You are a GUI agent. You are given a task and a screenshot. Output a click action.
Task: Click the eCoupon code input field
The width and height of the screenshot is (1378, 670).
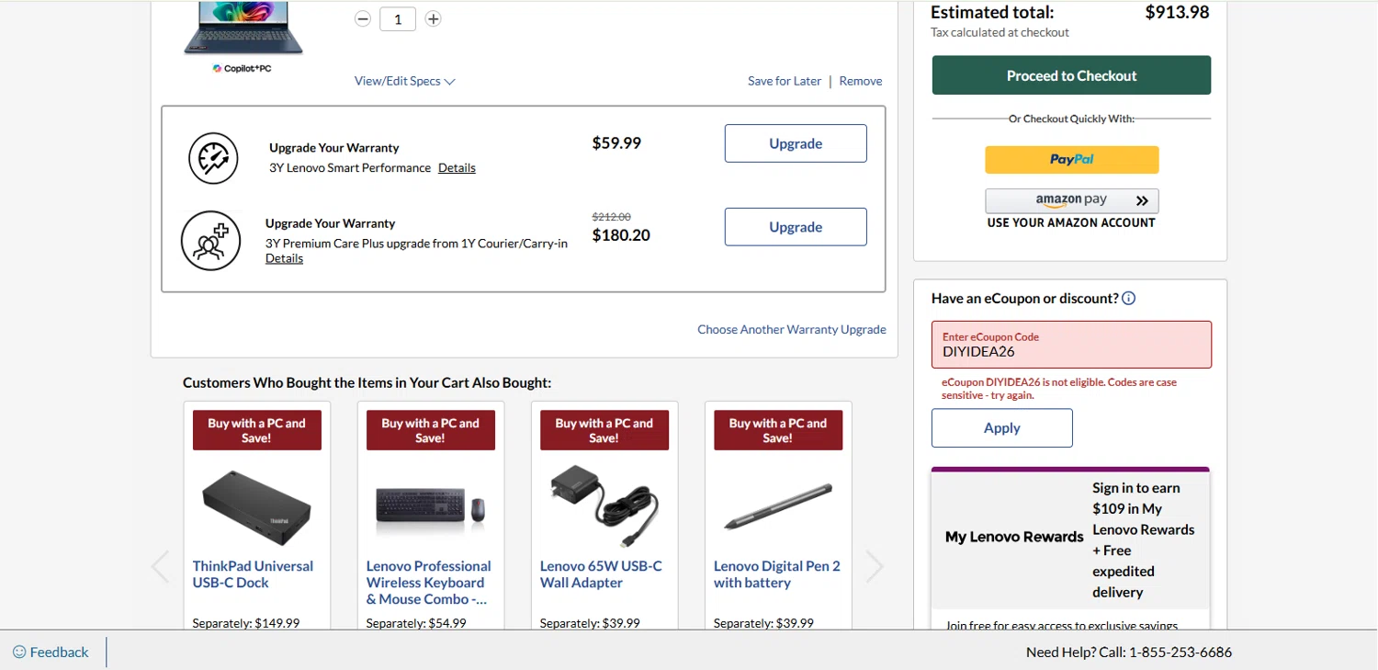pyautogui.click(x=1071, y=351)
